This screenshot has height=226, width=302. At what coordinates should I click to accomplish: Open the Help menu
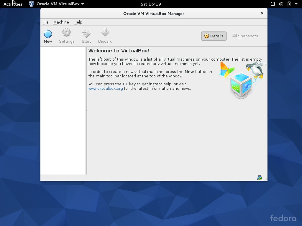coord(78,22)
